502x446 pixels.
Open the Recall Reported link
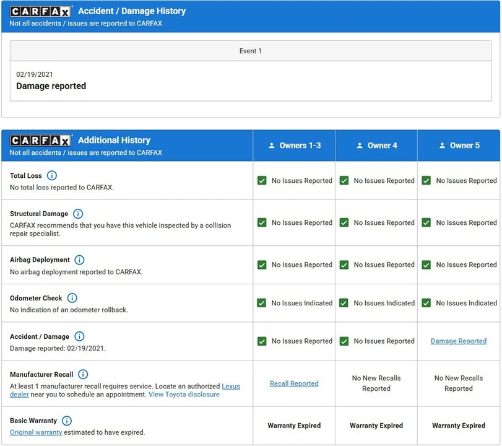click(x=294, y=383)
